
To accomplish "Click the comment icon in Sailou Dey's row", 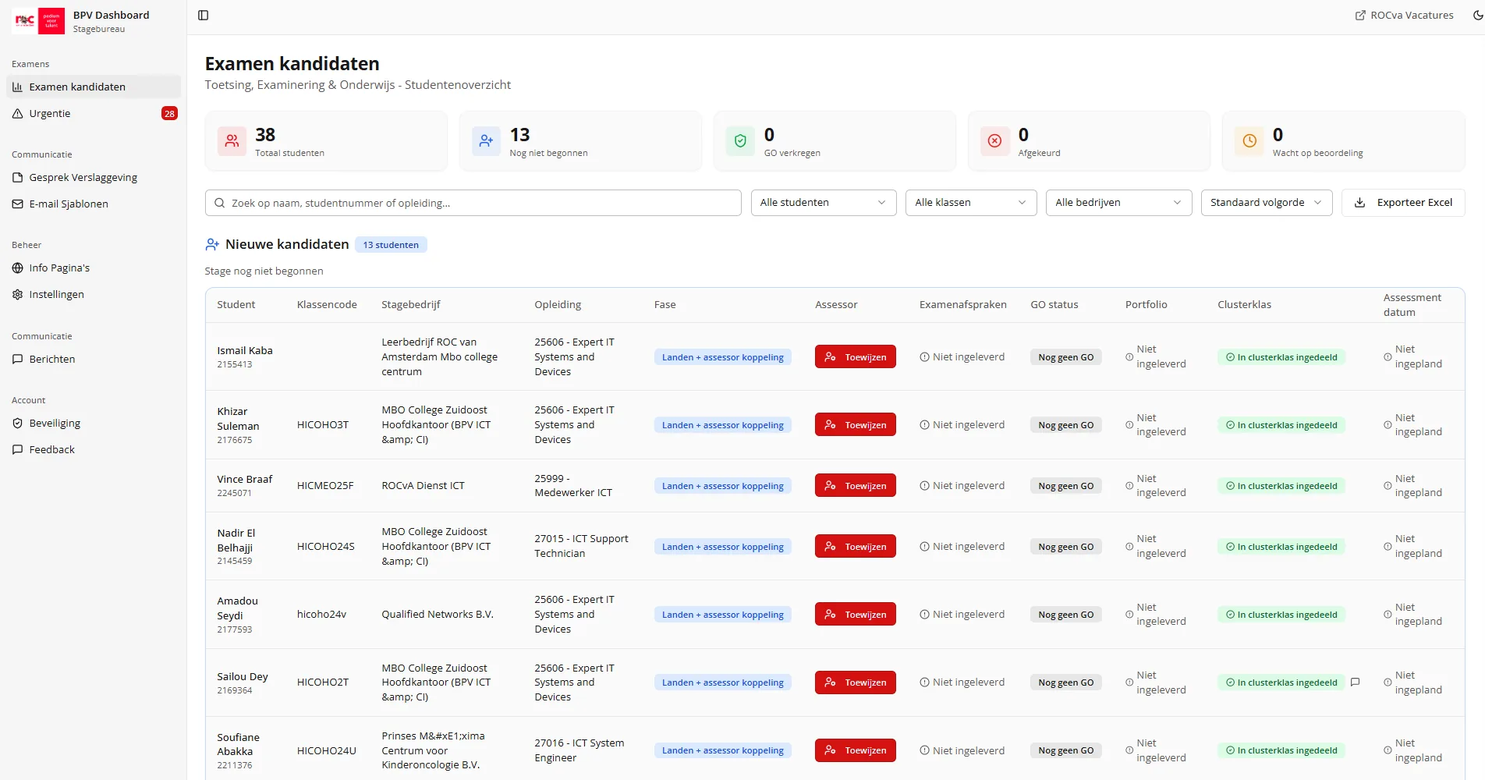I will (x=1355, y=682).
